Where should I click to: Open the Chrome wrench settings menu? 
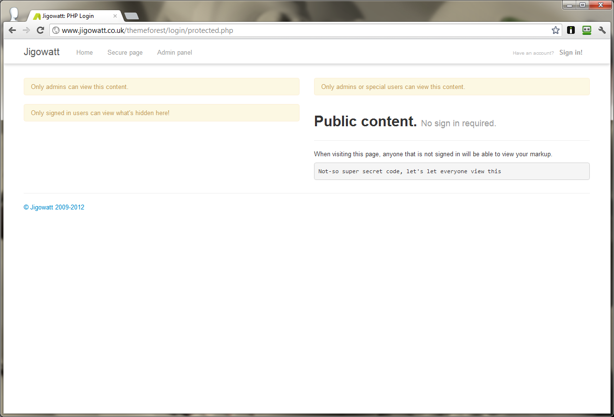(x=602, y=30)
